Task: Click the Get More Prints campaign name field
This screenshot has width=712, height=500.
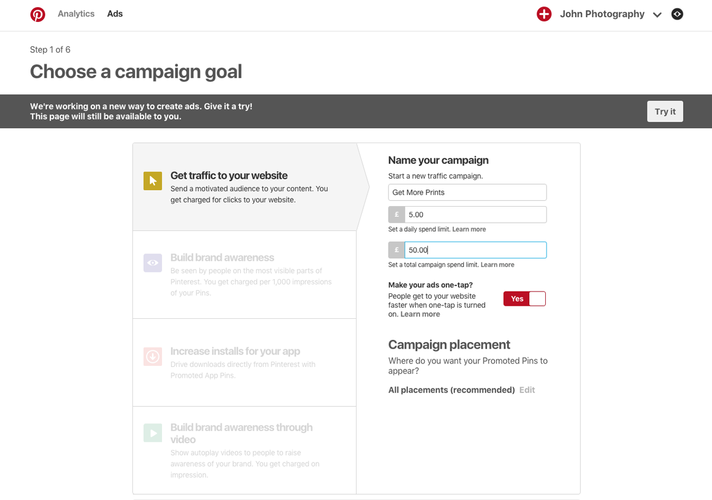Action: tap(467, 192)
